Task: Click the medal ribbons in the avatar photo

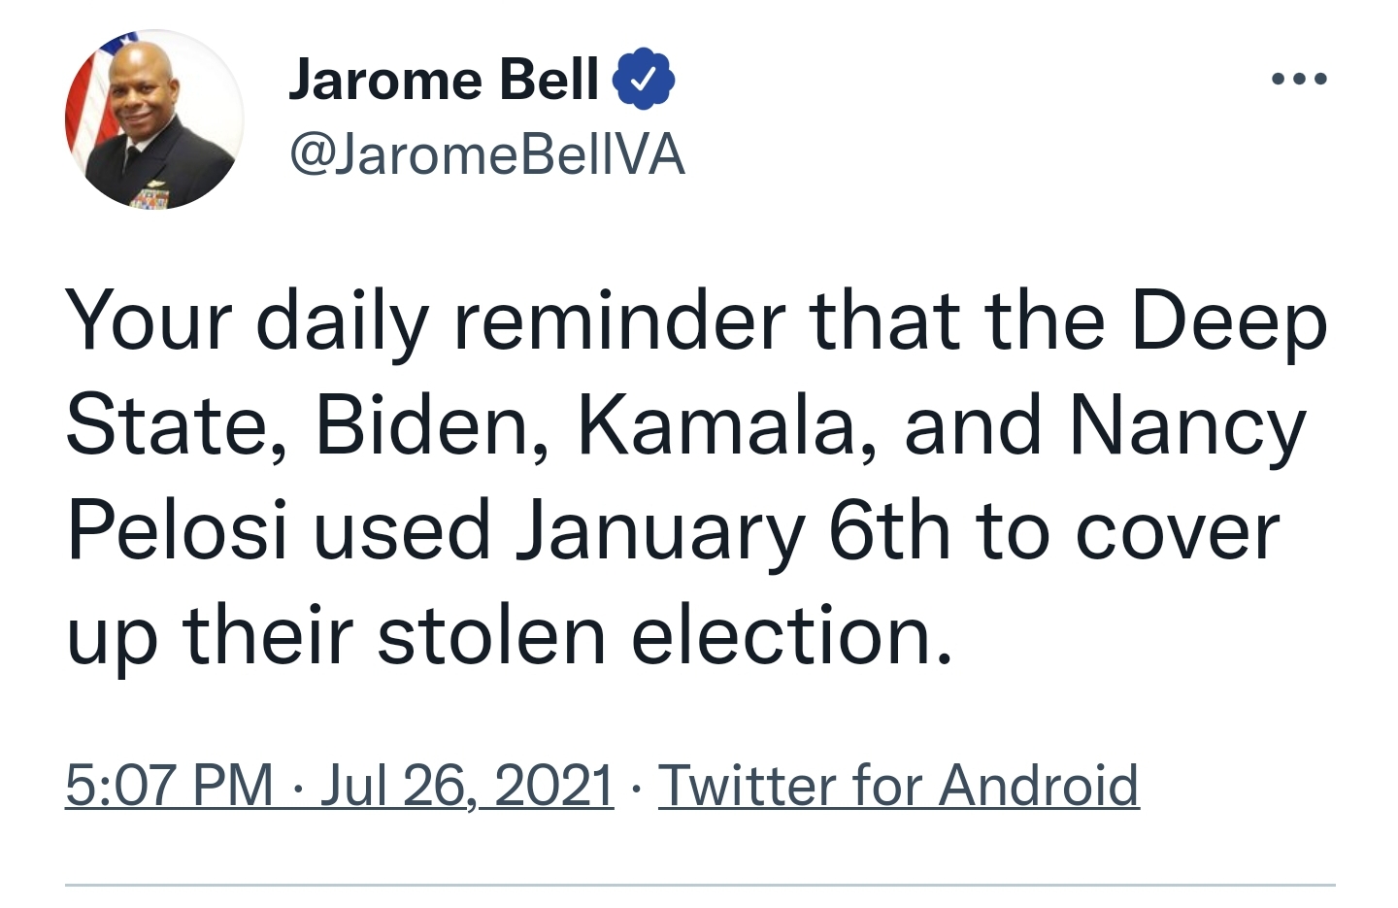Action: 150,198
